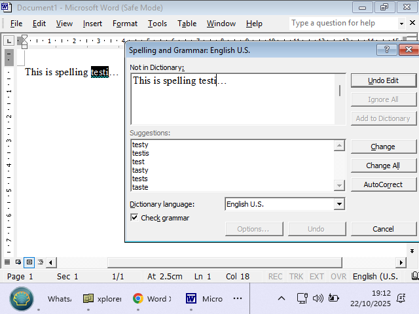Image resolution: width=419 pixels, height=314 pixels.
Task: Click the spelling status book icon
Action: [x=414, y=276]
